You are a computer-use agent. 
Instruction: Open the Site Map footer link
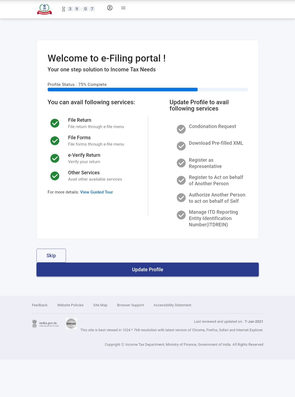[x=100, y=305]
